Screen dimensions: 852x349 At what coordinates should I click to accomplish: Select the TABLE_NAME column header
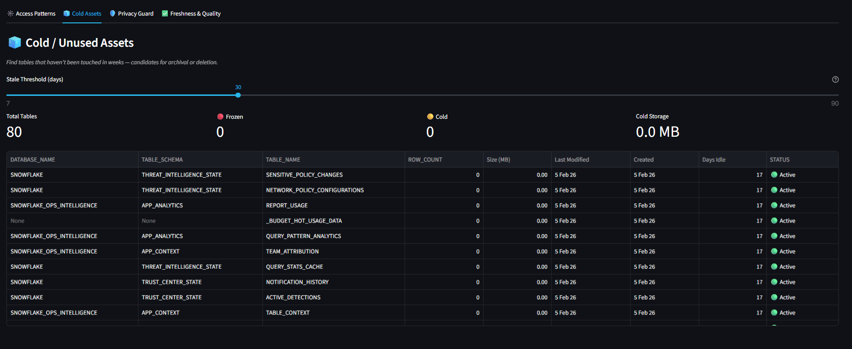point(283,160)
